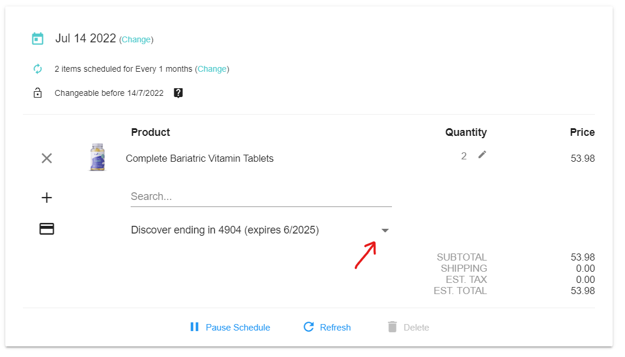Image resolution: width=625 pixels, height=357 pixels.
Task: Click the credit card icon
Action: point(46,229)
